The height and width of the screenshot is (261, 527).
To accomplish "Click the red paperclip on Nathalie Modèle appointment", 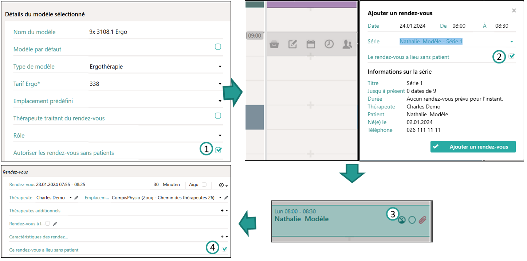I will 422,220.
